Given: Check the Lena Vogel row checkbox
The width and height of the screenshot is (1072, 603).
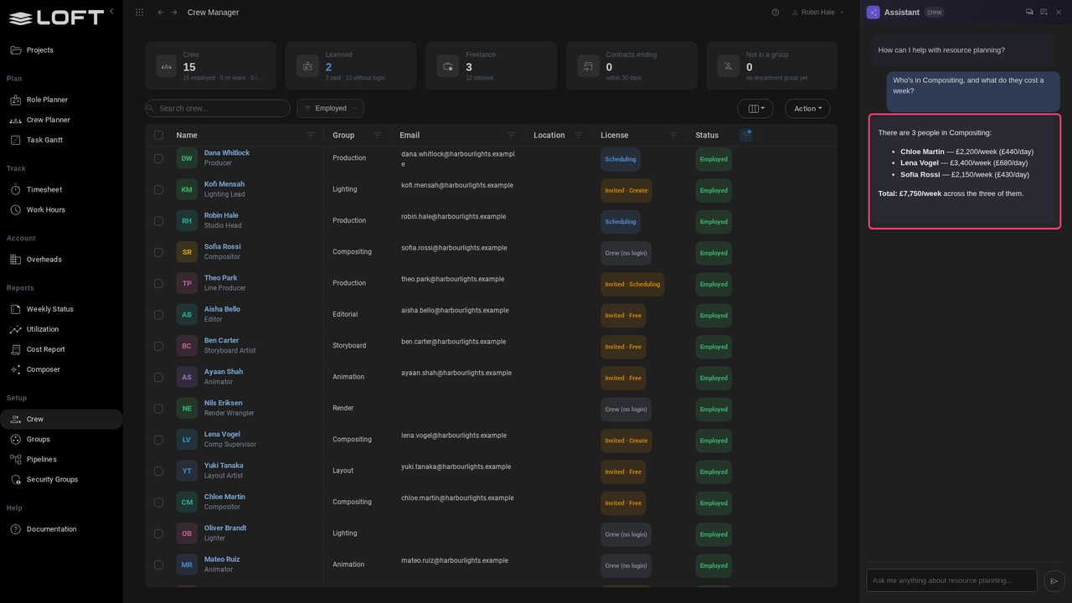Looking at the screenshot, I should 158,440.
